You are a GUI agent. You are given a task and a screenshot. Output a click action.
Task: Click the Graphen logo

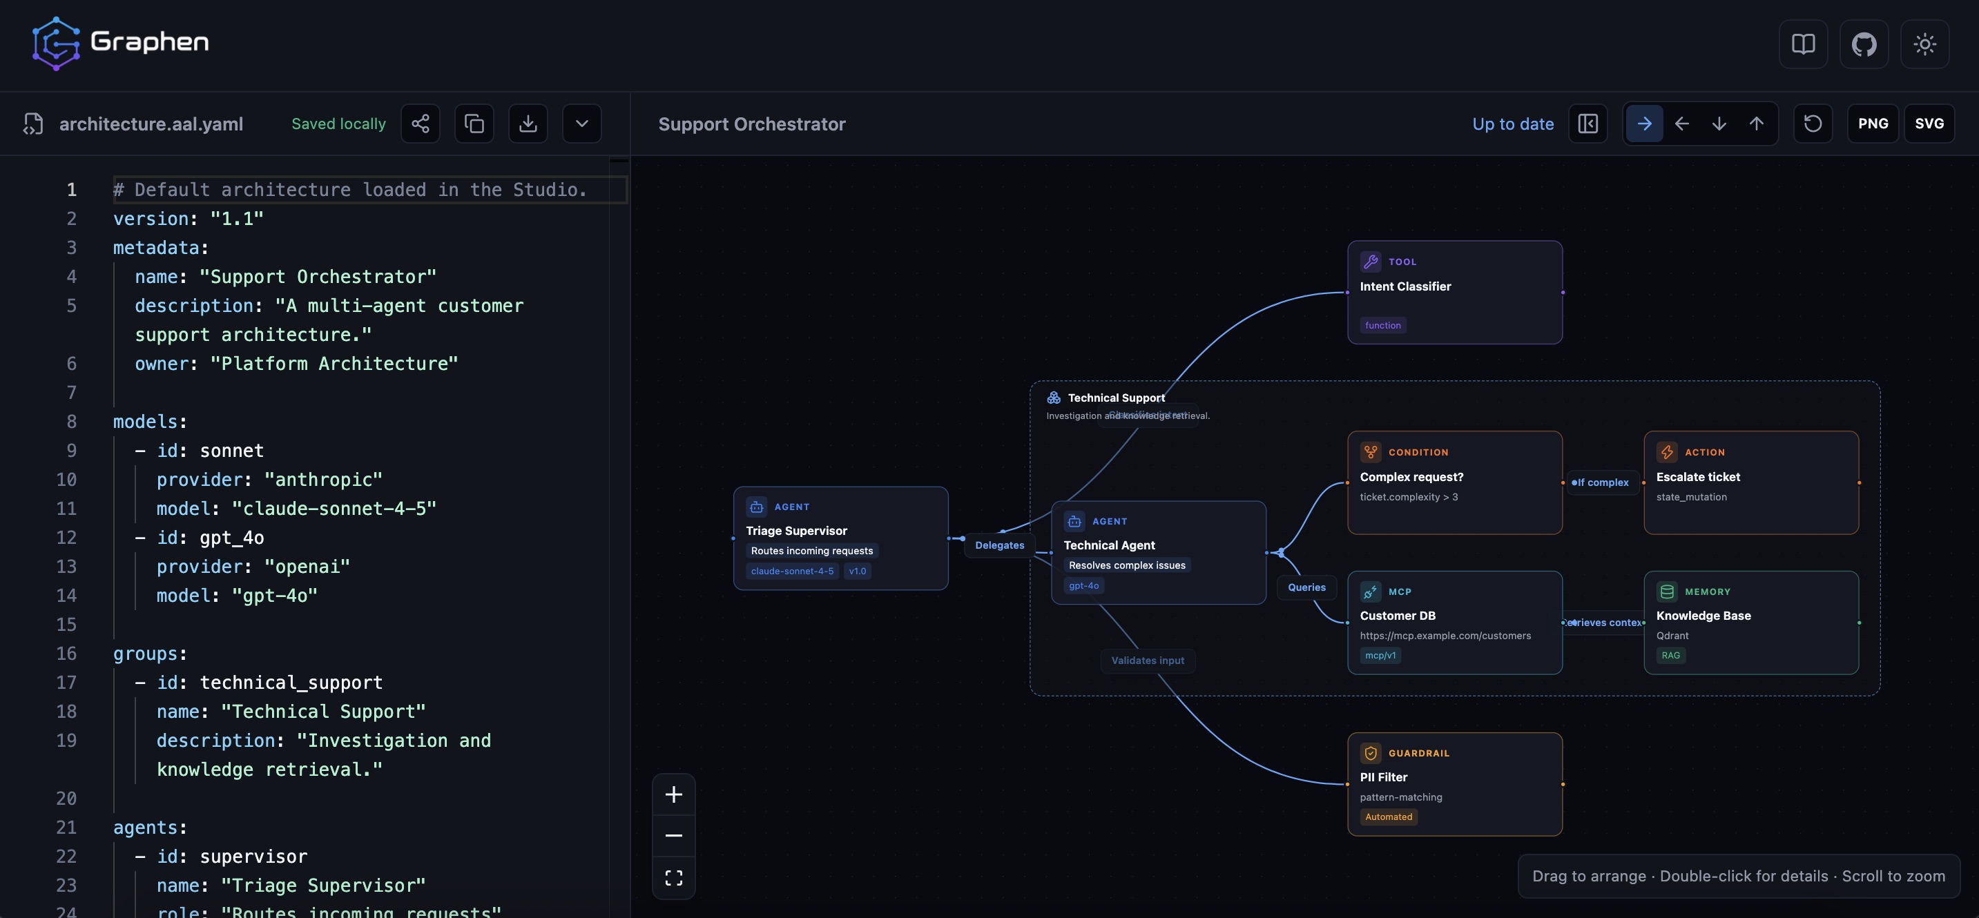[x=121, y=43]
